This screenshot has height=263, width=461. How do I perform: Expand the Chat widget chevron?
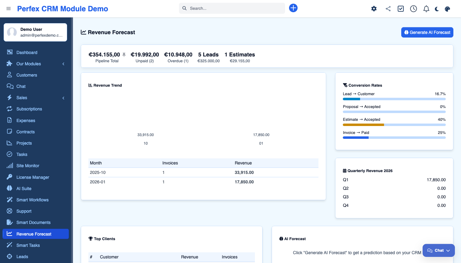[x=448, y=250]
